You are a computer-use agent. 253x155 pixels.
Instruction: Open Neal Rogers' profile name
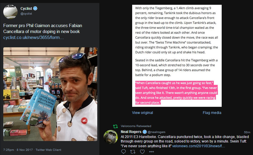tap(131, 132)
